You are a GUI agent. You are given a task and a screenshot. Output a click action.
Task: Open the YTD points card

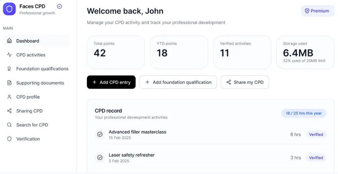(179, 52)
